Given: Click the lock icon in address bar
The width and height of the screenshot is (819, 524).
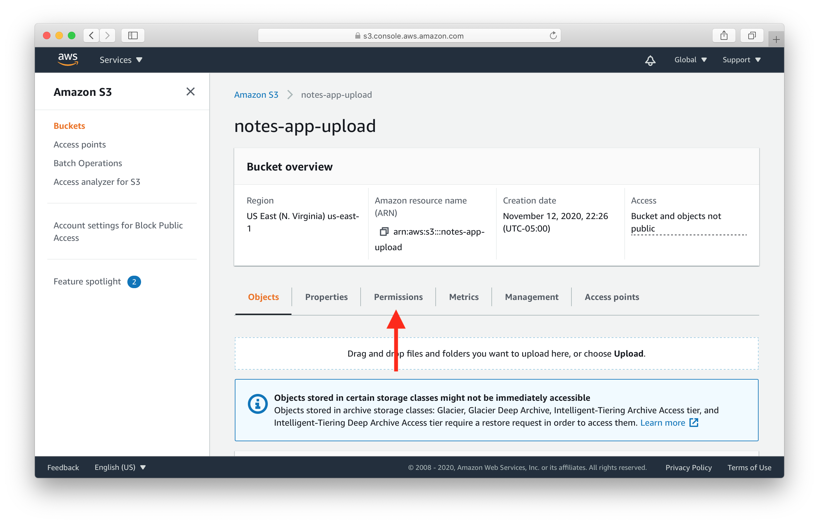Looking at the screenshot, I should point(357,36).
